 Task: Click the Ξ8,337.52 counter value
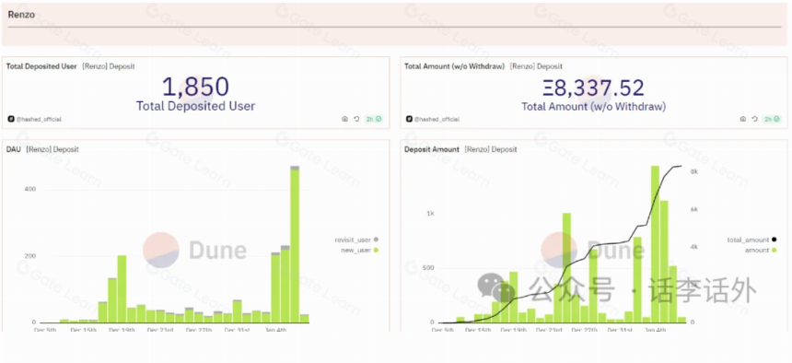coord(593,88)
